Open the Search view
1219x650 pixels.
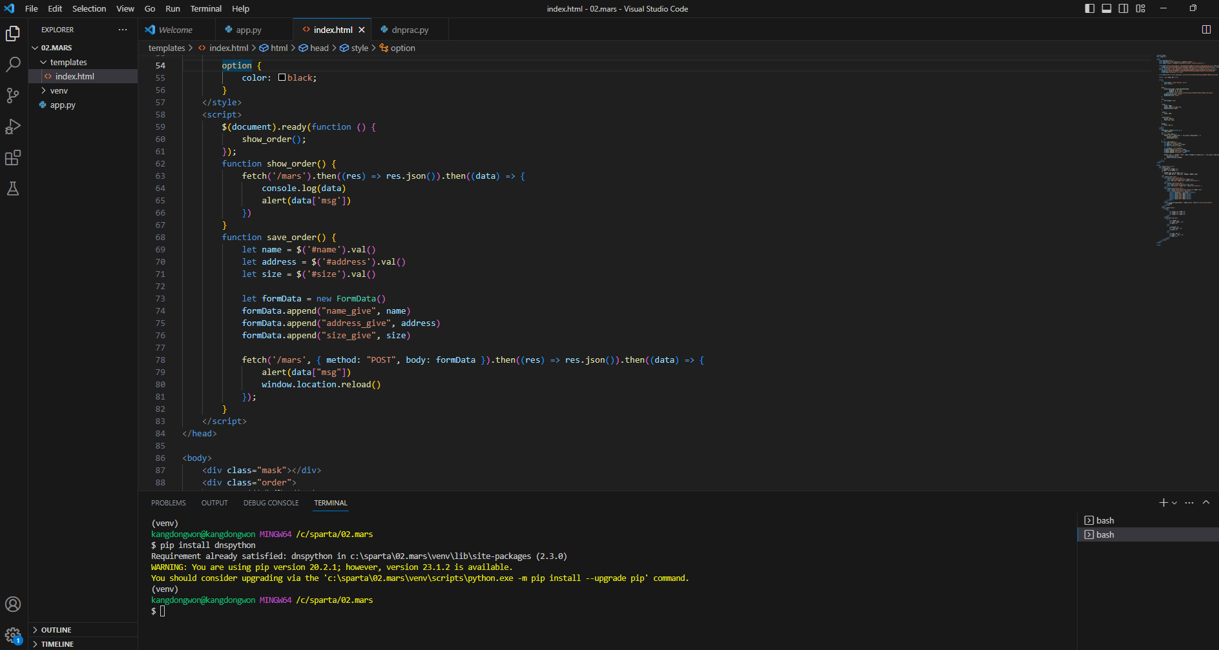(x=13, y=65)
